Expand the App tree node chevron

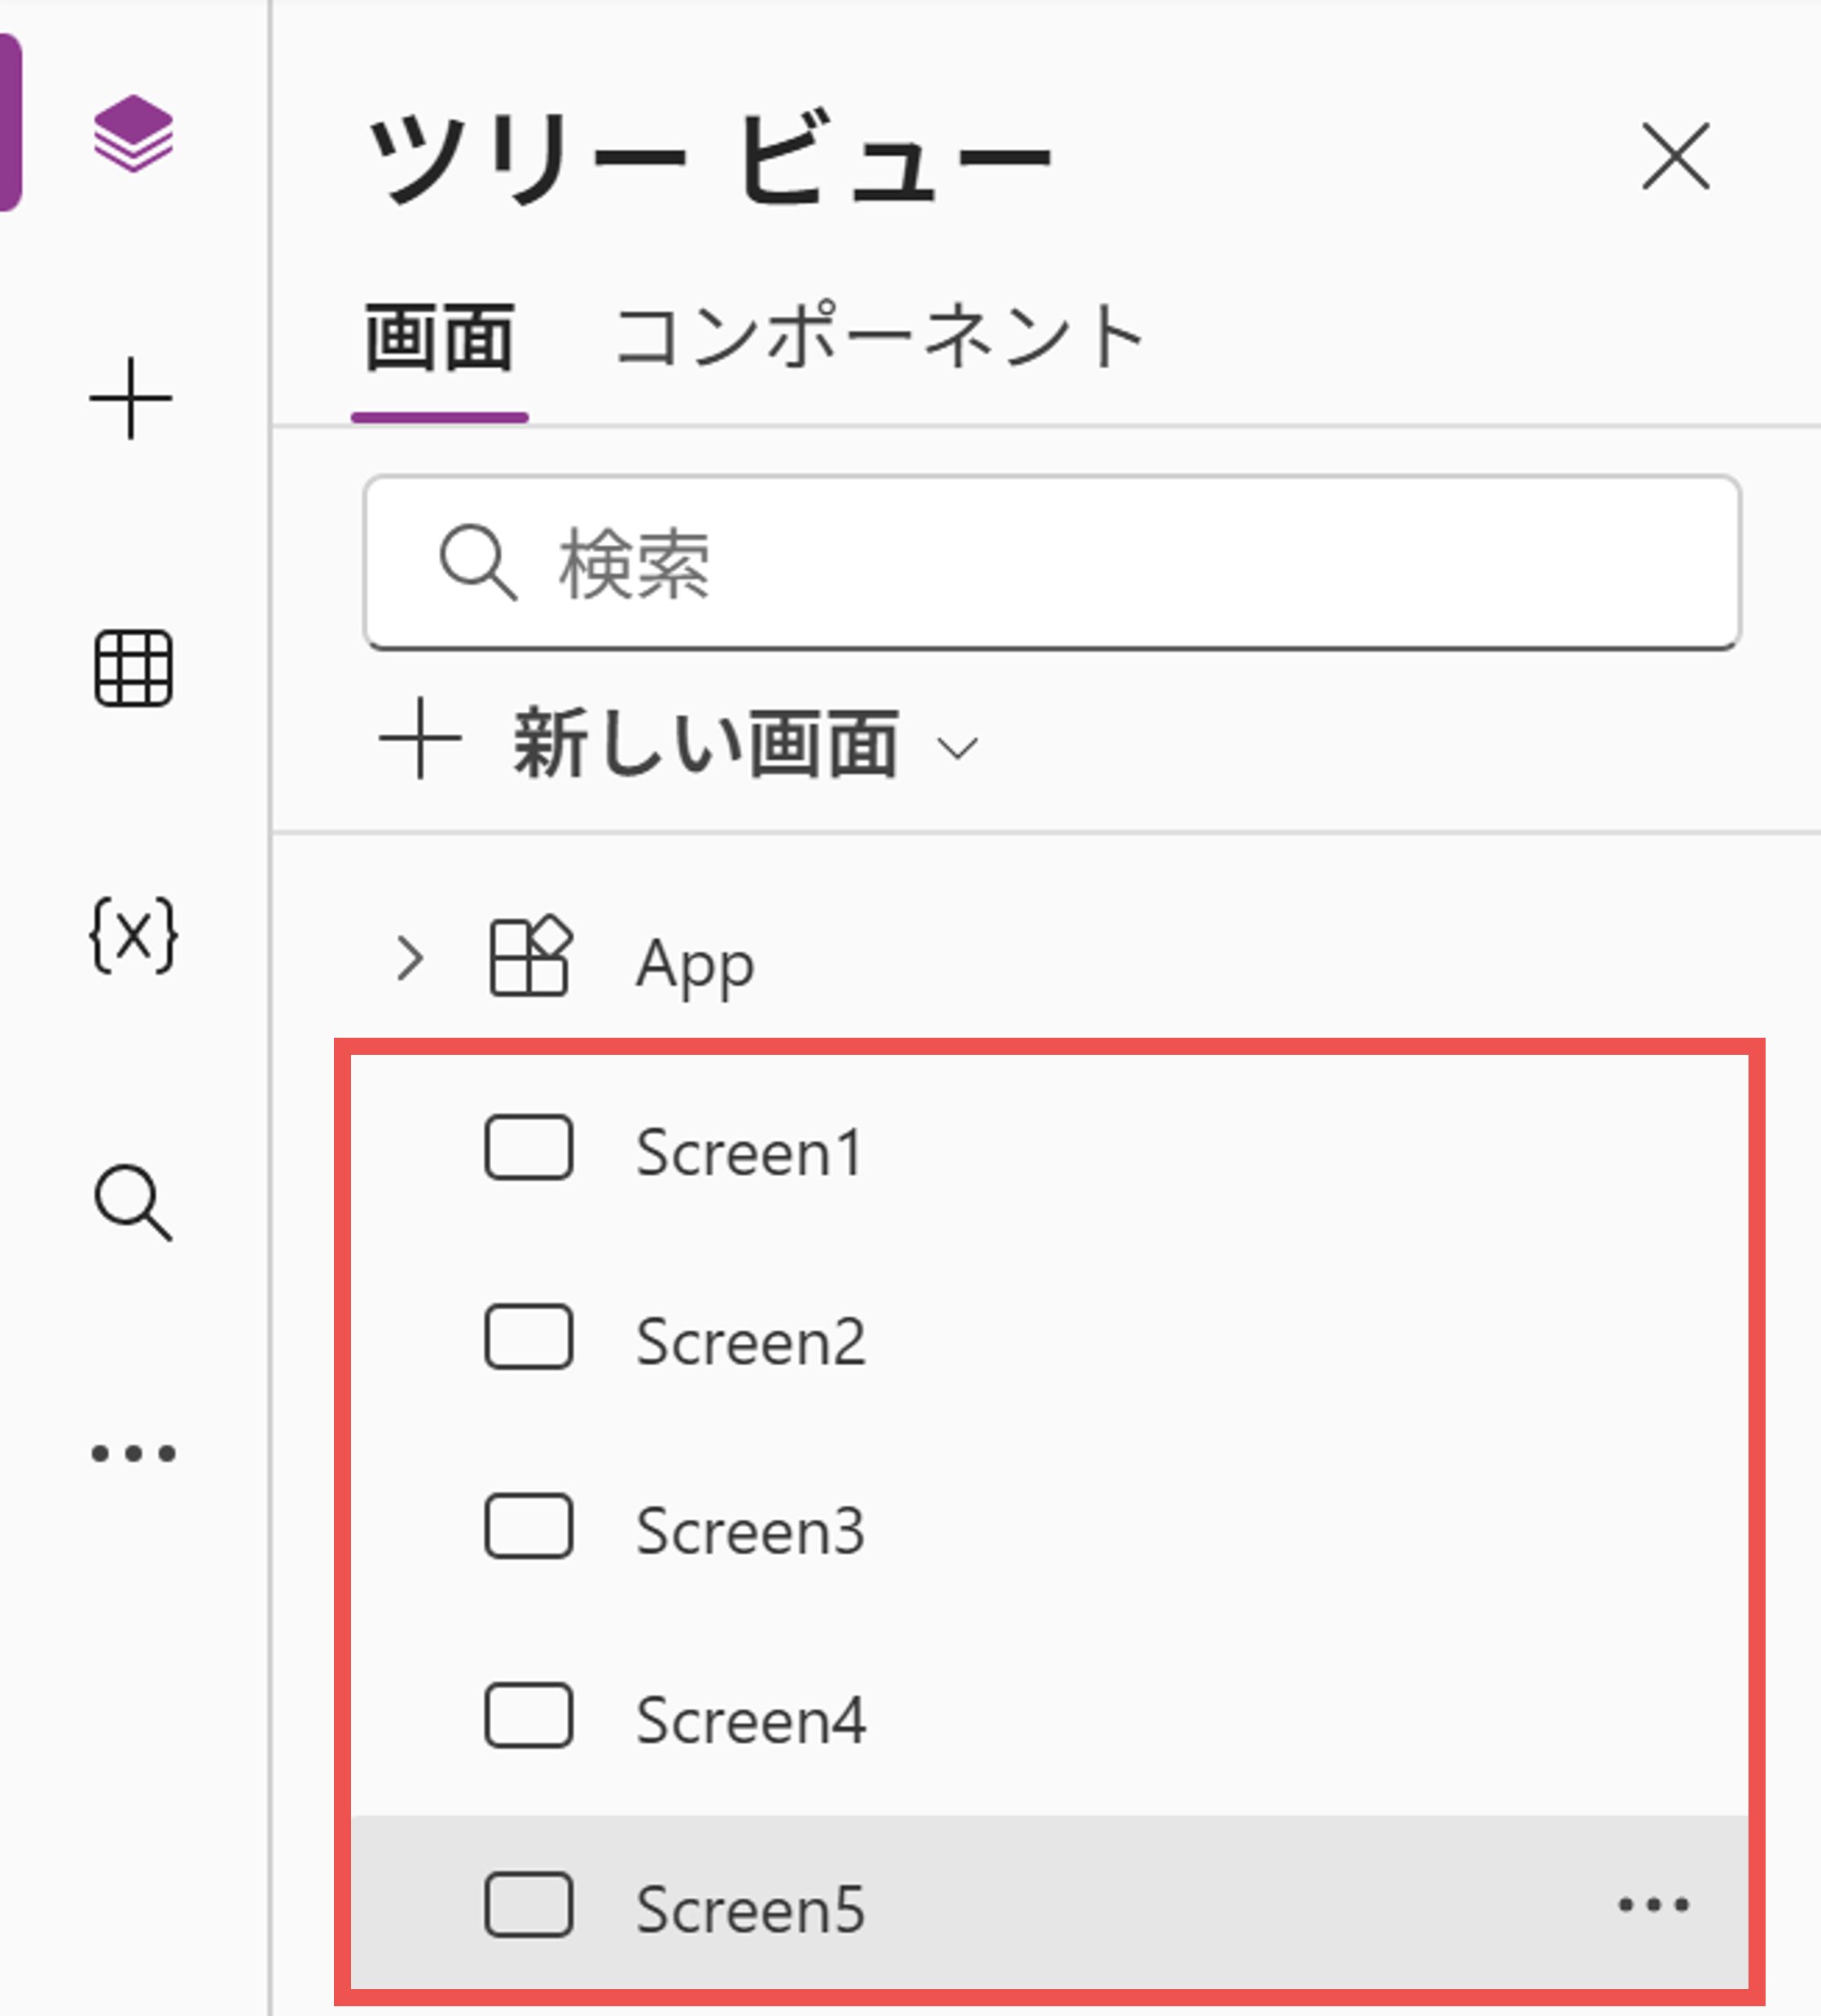point(409,959)
